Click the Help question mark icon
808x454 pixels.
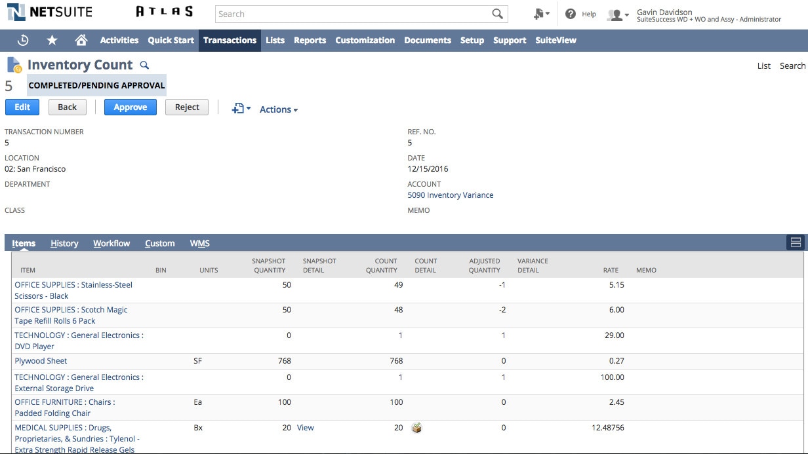571,14
